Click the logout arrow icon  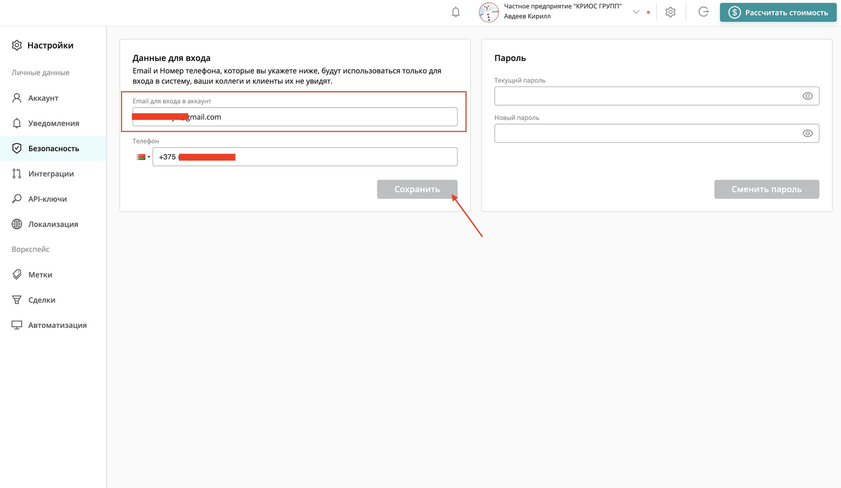703,12
